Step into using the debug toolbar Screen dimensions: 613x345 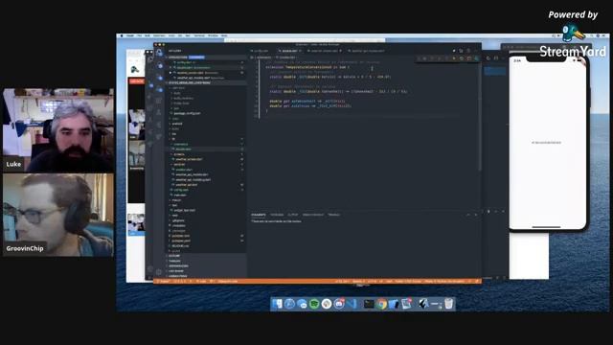point(439,58)
